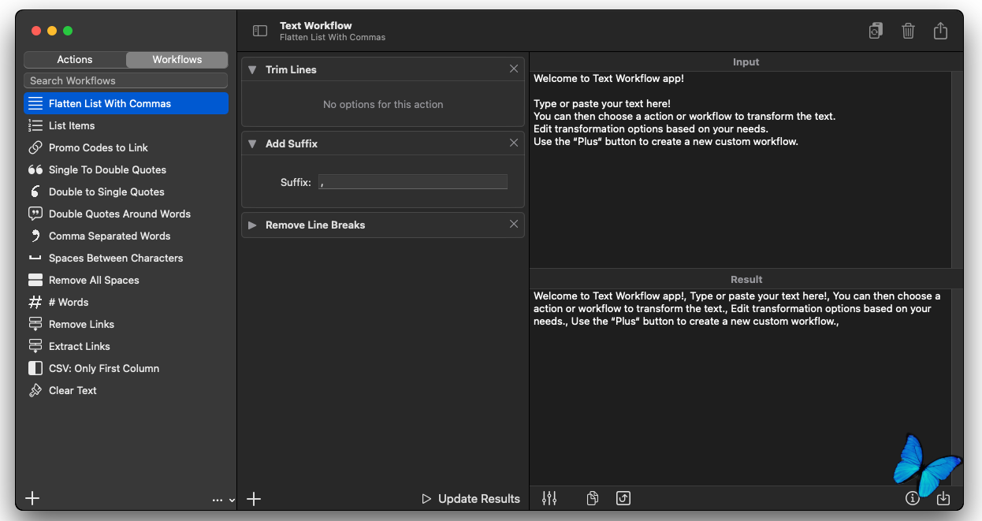Open the share icon in toolbar
Screen dimensions: 982x521
[940, 31]
